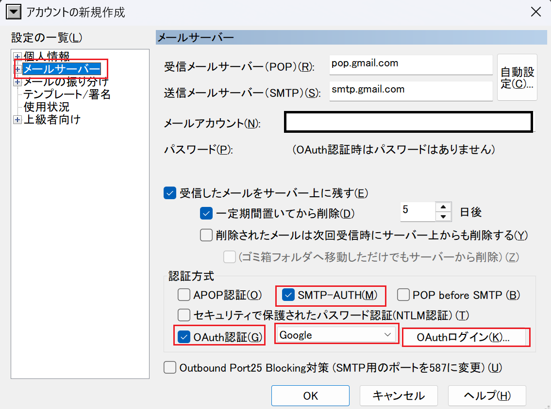This screenshot has height=409, width=551.
Task: Click the OAuthログイン button
Action: [466, 338]
